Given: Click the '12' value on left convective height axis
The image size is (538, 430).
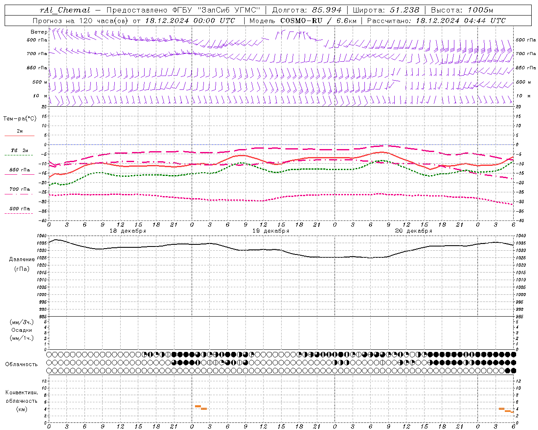Looking at the screenshot, I should 44,381.
